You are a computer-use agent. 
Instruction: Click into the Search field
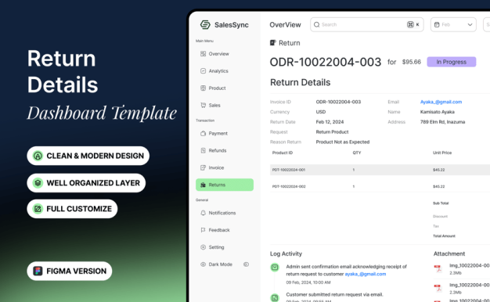pyautogui.click(x=367, y=25)
